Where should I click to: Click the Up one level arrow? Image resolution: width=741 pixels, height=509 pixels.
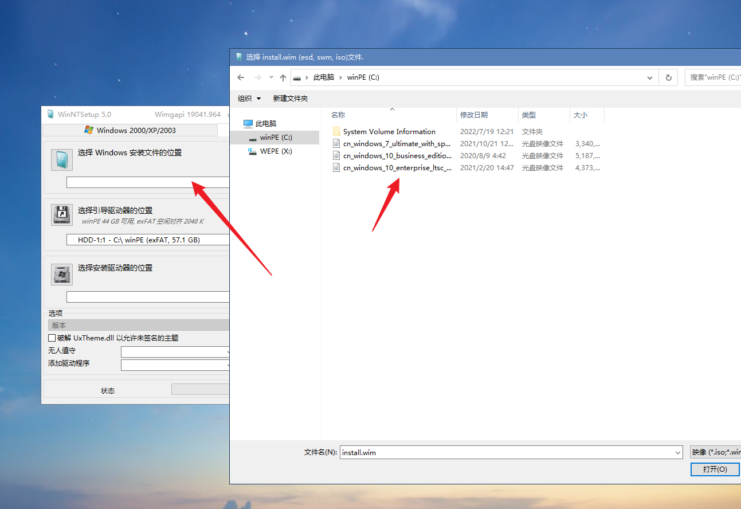pos(283,77)
